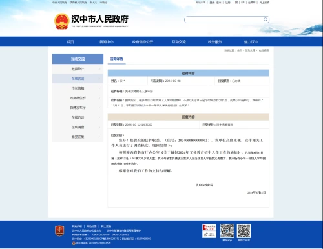Open 政府信息公开 in the main navigation
This screenshot has height=249, width=323.
[143, 42]
